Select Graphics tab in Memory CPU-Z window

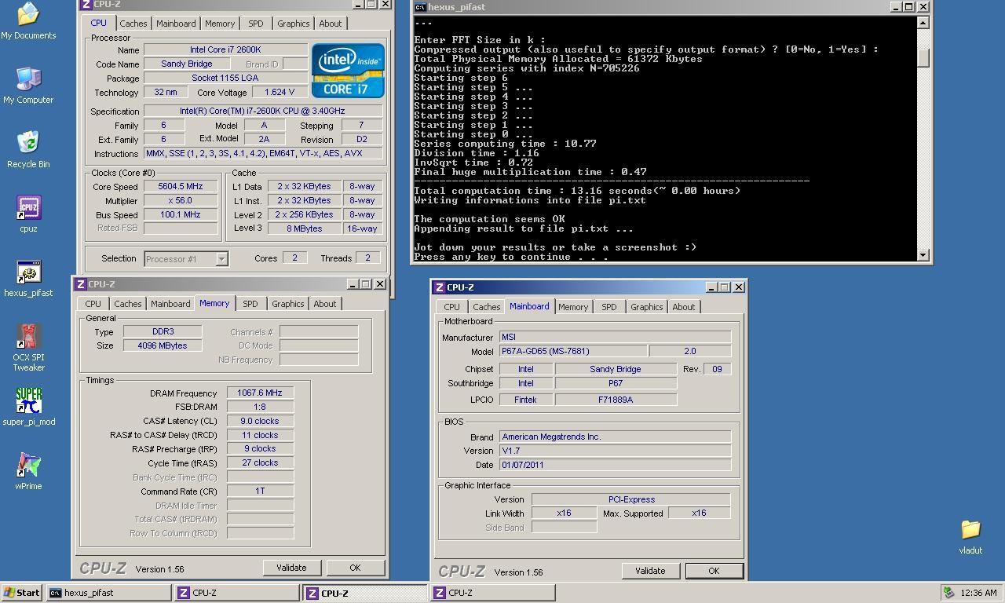coord(287,304)
